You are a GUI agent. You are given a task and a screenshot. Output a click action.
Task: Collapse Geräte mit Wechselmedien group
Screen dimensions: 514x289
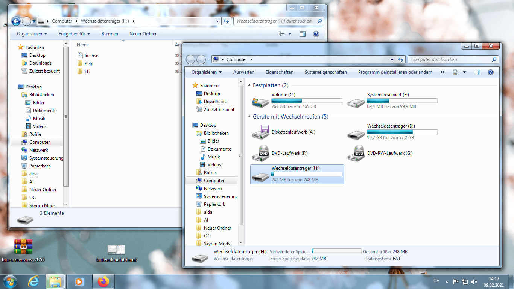coord(249,117)
